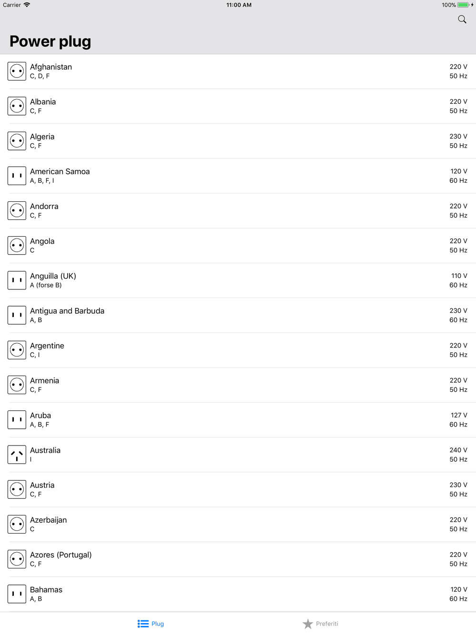Switch to the Plug tab
476x635 pixels.
(151, 624)
